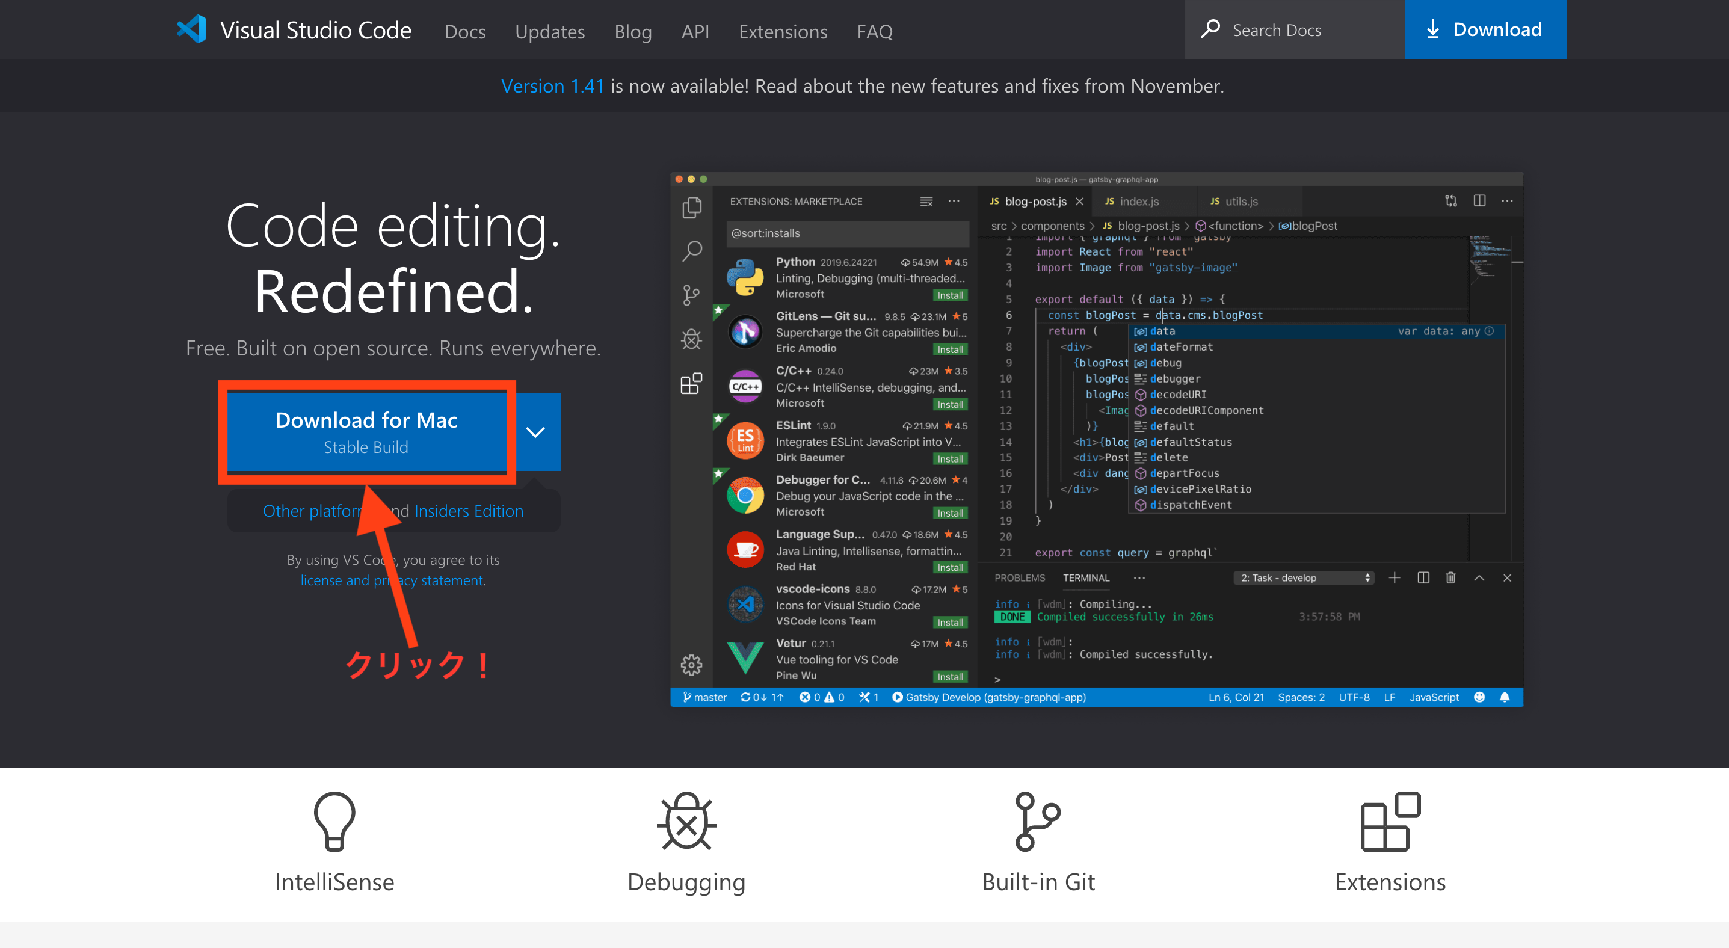The height and width of the screenshot is (948, 1729).
Task: Open the Manage gear icon in the activity bar
Action: (691, 665)
